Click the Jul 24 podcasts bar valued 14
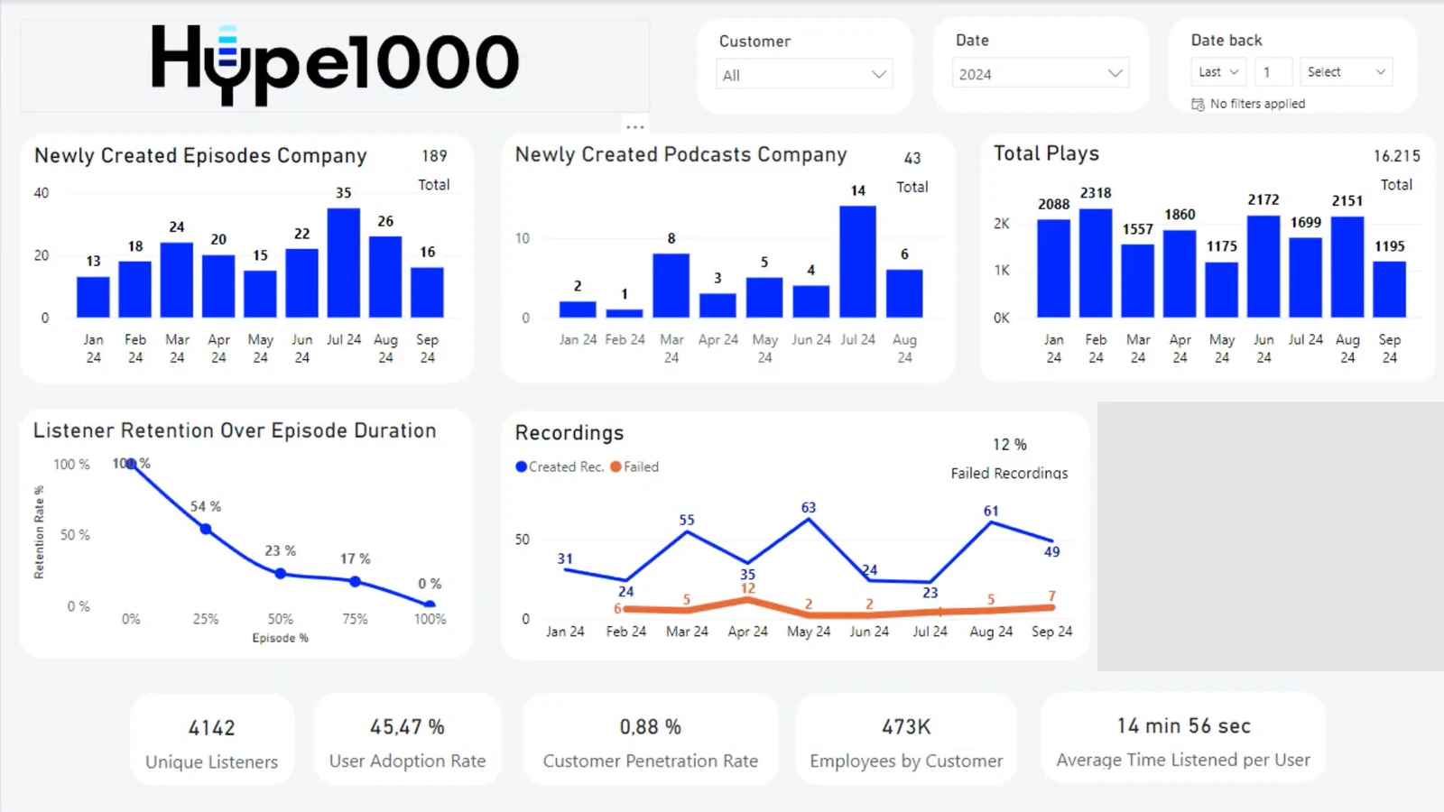Screen dimensions: 1444x812 [x=857, y=262]
